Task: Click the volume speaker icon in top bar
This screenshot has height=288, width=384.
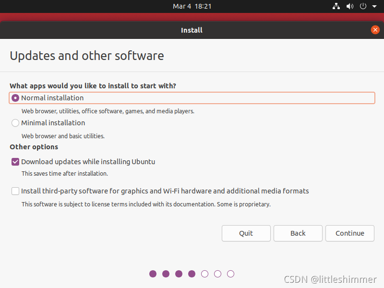Action: [x=350, y=6]
